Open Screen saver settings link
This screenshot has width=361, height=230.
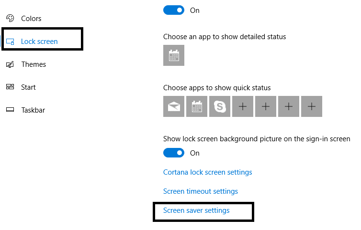tap(196, 210)
